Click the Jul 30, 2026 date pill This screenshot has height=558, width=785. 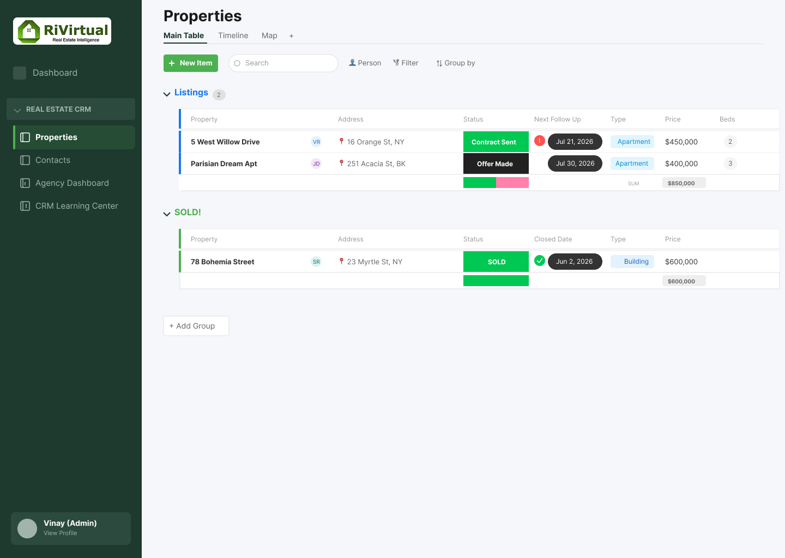tap(575, 163)
